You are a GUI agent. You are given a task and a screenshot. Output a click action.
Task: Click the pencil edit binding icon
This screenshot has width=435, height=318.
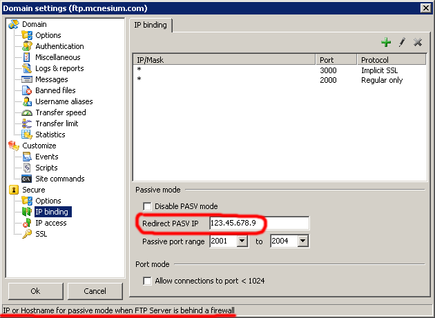click(x=402, y=43)
